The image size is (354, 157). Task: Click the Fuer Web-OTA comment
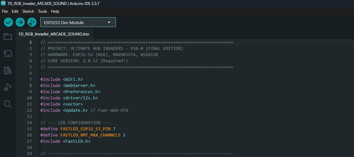(109, 110)
